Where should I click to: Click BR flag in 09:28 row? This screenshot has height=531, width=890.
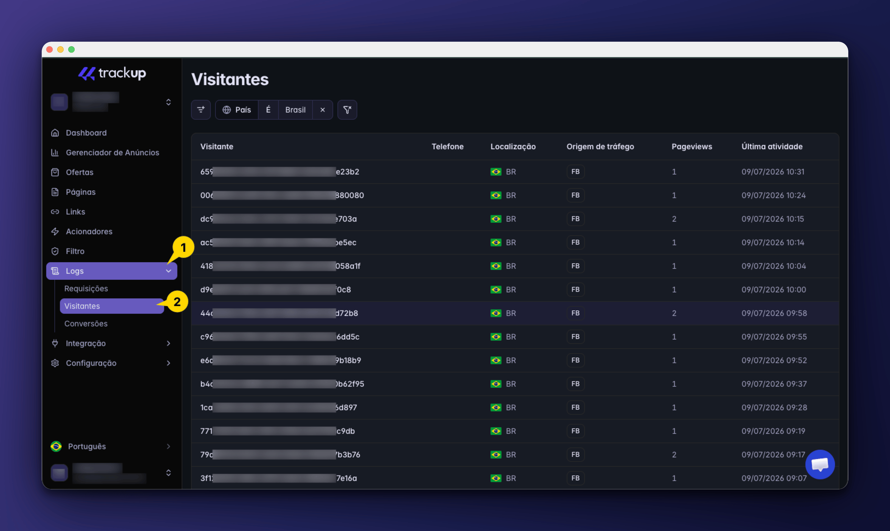point(496,407)
